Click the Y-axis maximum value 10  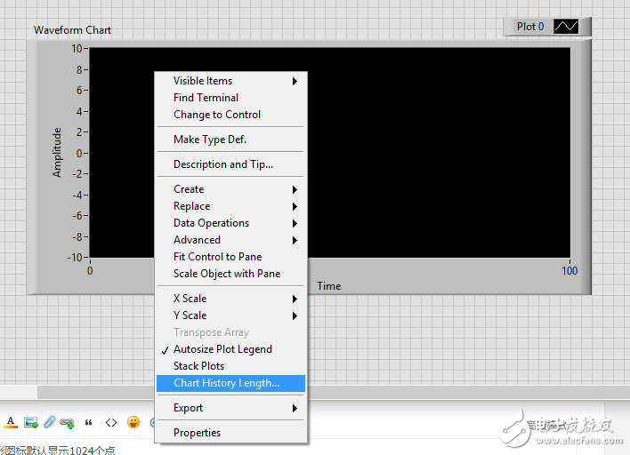pos(77,49)
